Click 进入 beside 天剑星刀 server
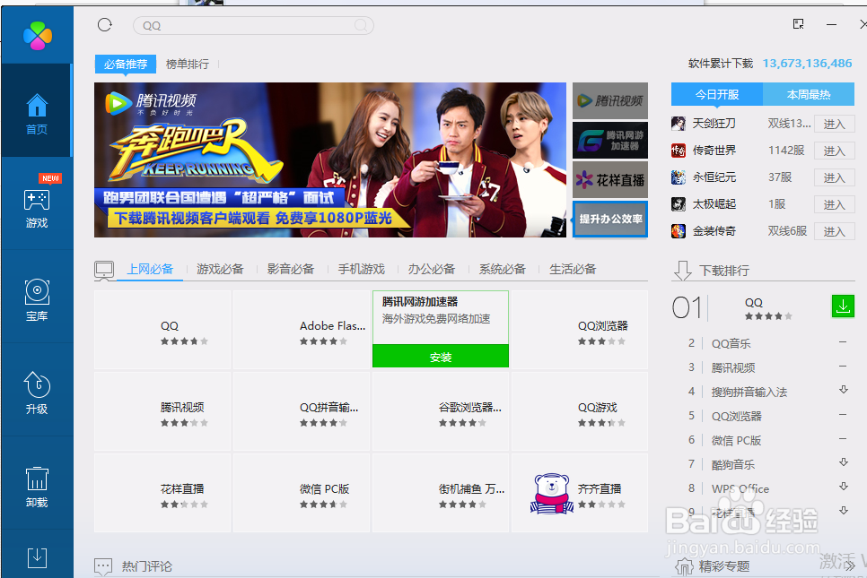This screenshot has width=867, height=578. (833, 124)
